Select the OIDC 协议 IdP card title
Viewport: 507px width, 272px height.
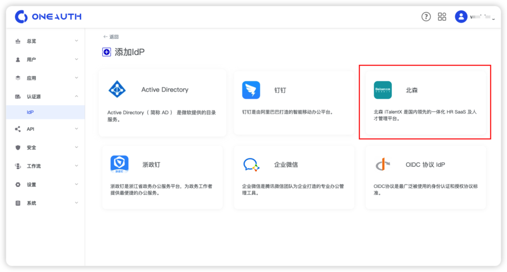(x=425, y=164)
